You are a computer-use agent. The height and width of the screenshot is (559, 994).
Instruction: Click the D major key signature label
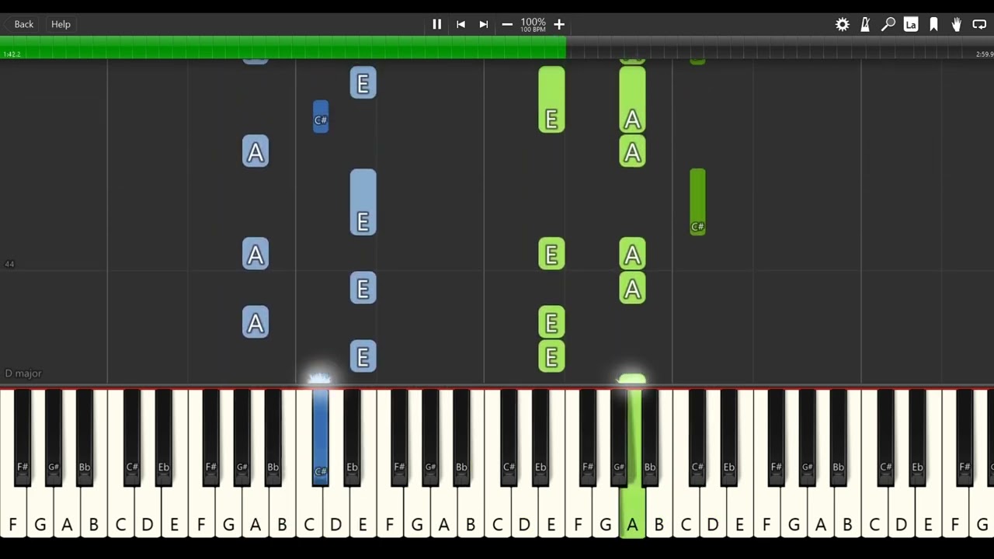coord(23,373)
